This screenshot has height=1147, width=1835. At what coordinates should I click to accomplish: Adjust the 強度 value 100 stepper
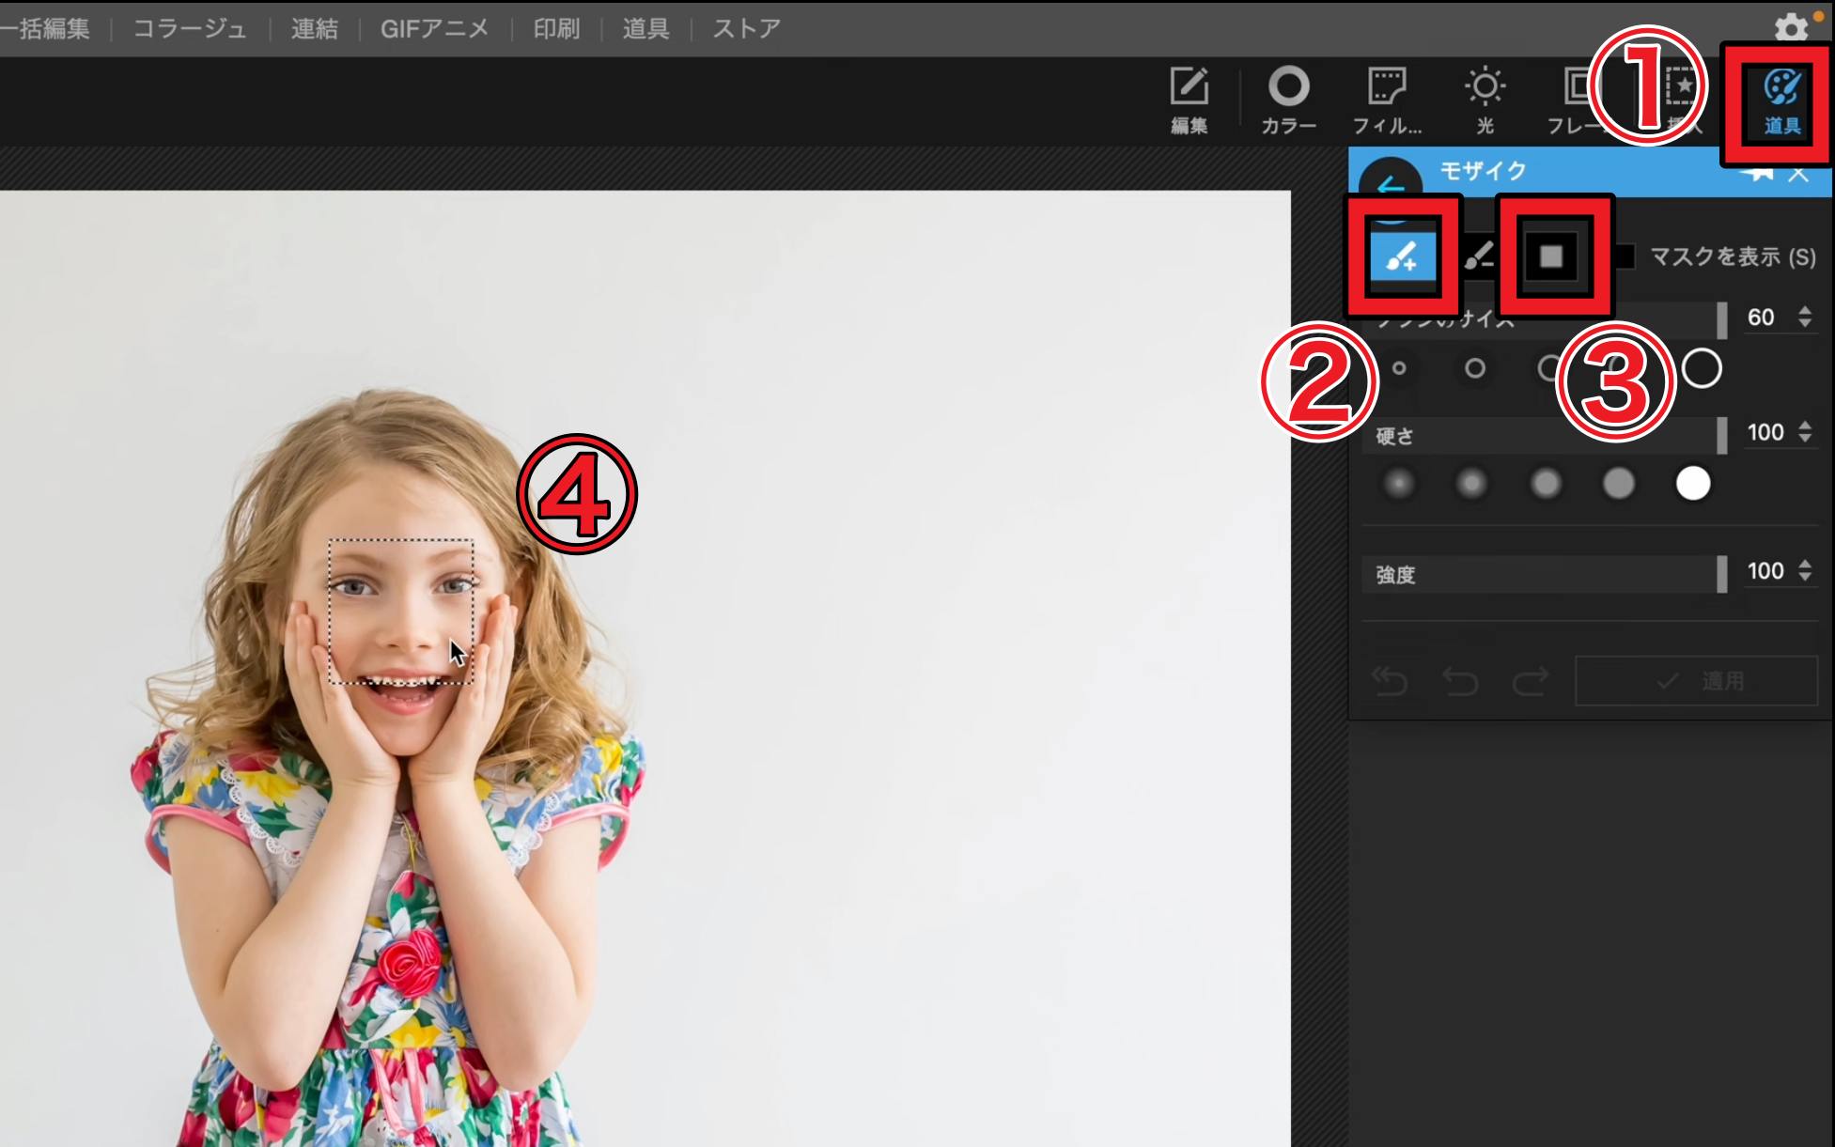(1805, 570)
